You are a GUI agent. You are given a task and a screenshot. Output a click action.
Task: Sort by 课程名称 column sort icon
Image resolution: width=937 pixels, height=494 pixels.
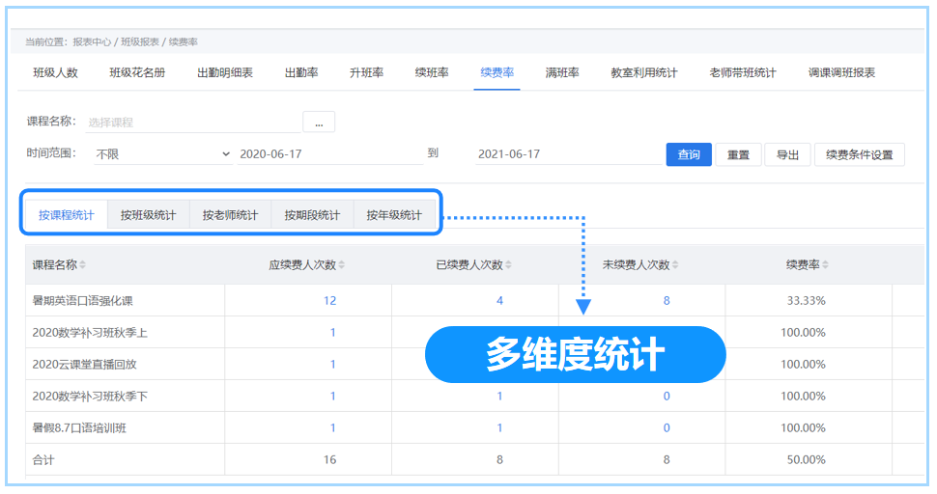click(83, 265)
